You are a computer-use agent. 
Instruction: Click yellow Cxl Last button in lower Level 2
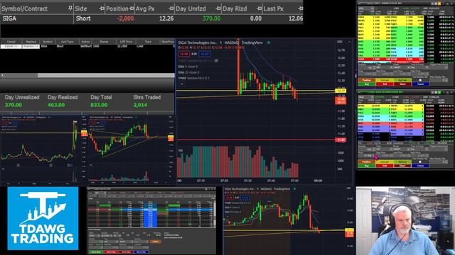point(384,162)
